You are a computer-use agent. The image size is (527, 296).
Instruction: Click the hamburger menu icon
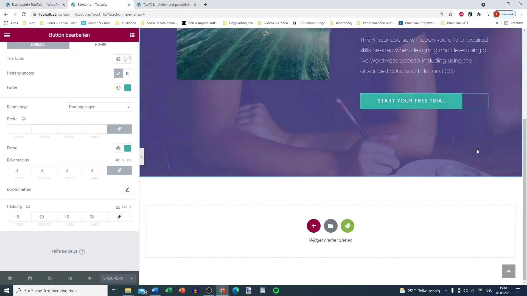coord(7,35)
